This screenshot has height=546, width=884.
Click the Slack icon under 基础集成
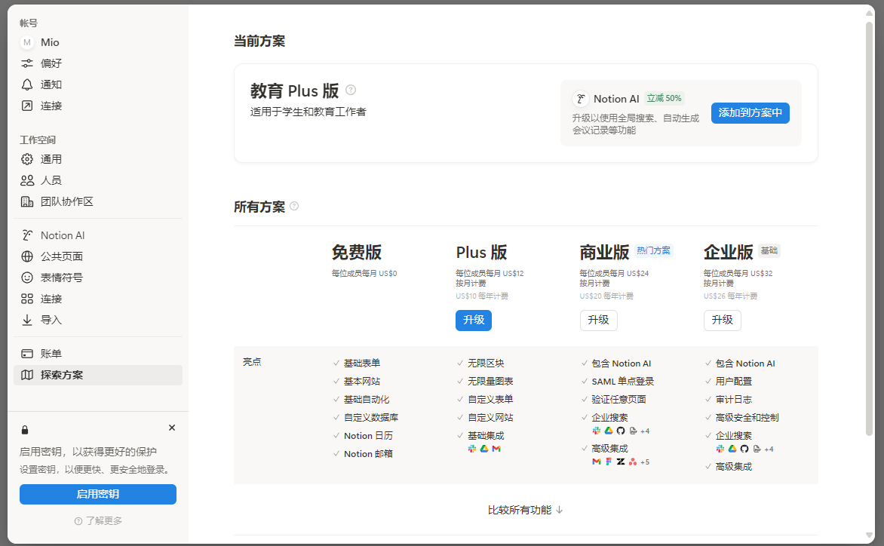coord(472,449)
